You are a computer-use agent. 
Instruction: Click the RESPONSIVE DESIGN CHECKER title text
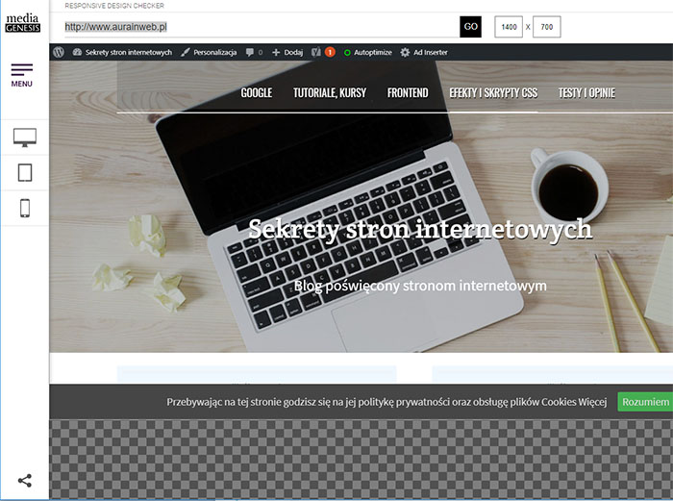click(x=114, y=6)
